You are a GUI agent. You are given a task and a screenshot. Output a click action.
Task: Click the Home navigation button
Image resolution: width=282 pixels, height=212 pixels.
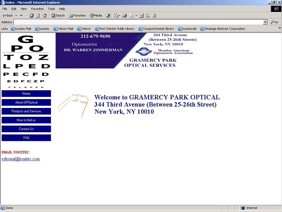[26, 94]
